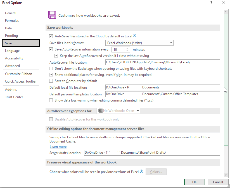Screen dimensions: 230x188
Task: Click the info icon next to AutoSave option
Action: click(x=134, y=36)
